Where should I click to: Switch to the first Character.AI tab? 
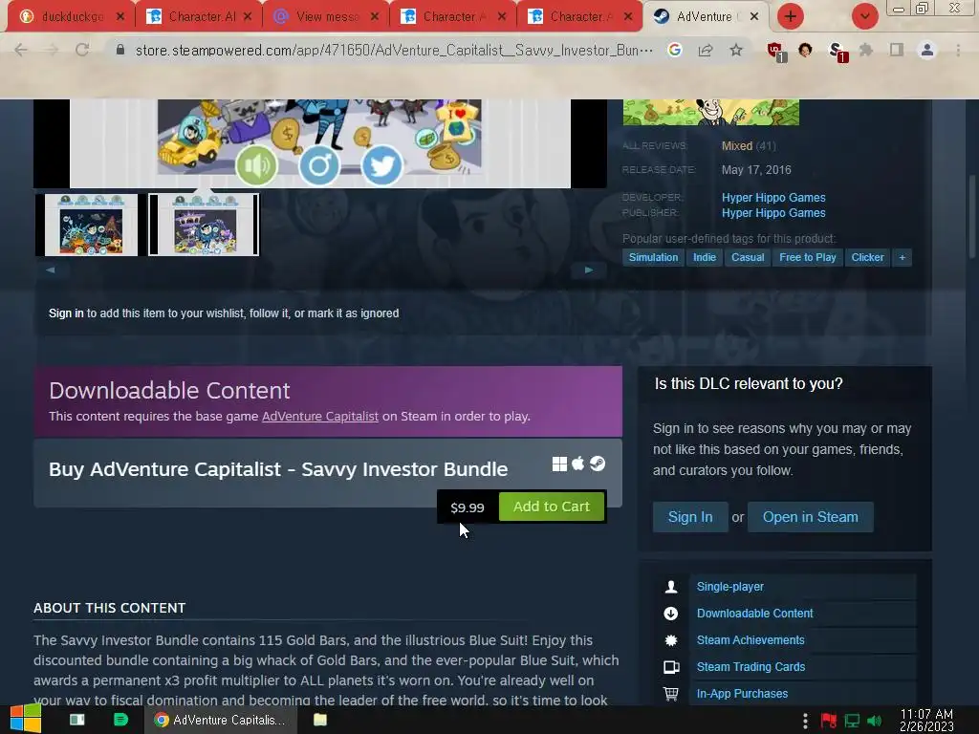[x=199, y=16]
